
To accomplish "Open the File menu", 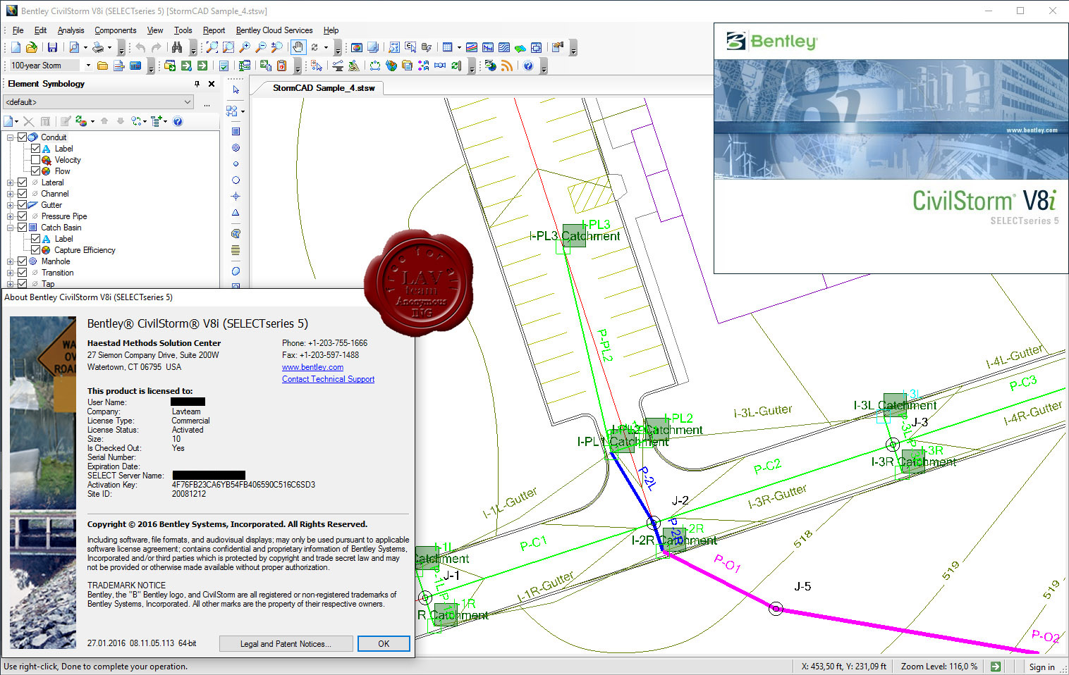I will tap(18, 30).
